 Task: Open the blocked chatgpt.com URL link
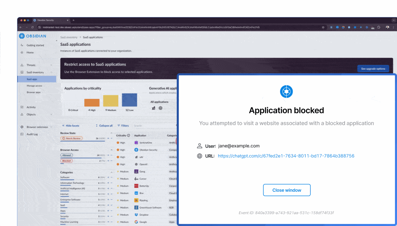click(x=286, y=156)
